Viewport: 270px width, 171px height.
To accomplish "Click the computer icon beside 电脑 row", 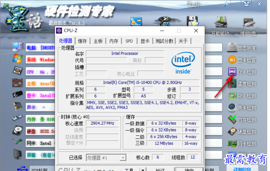I will 17,47.
